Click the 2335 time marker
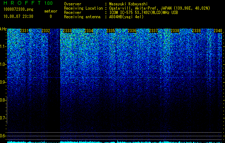 click(111, 31)
